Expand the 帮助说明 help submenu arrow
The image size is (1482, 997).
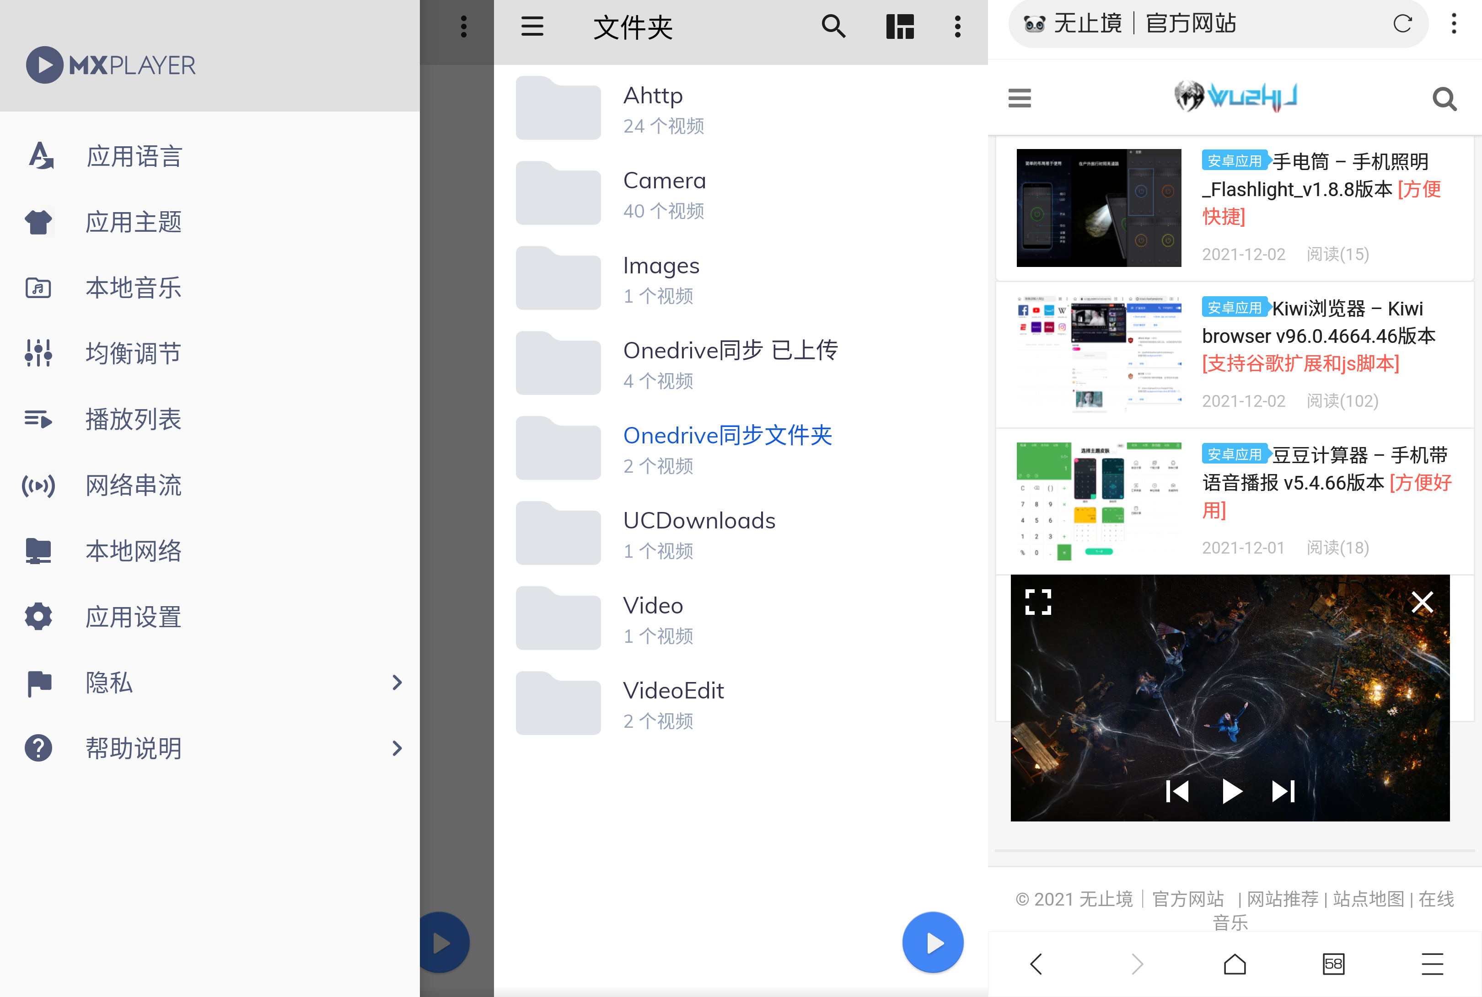pos(397,748)
